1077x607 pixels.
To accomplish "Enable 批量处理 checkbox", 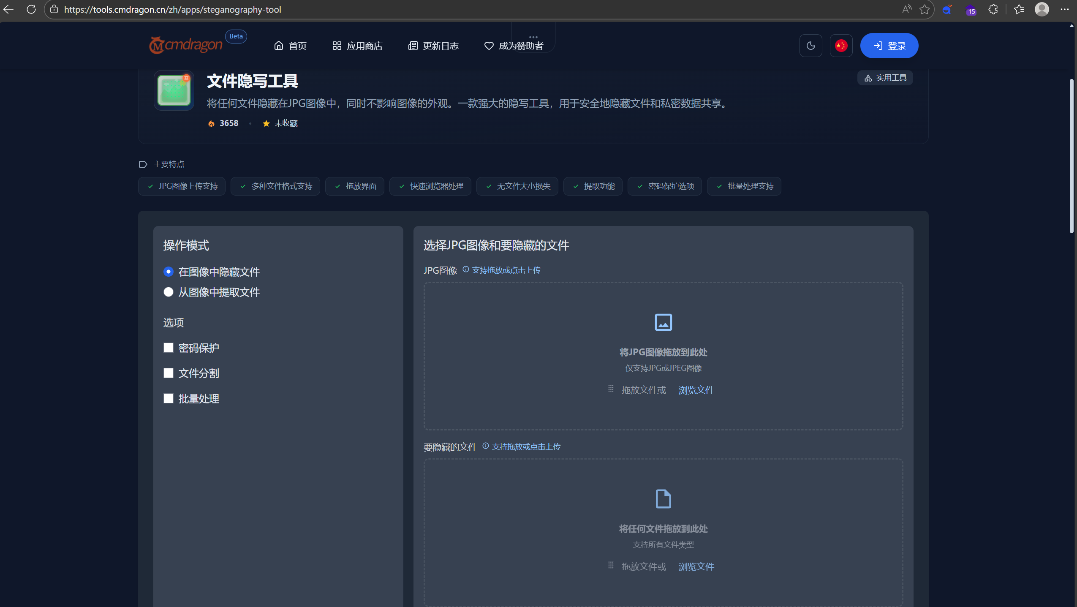I will point(169,398).
